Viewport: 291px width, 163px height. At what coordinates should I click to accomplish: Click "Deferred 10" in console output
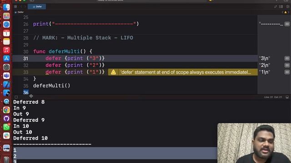(30, 138)
